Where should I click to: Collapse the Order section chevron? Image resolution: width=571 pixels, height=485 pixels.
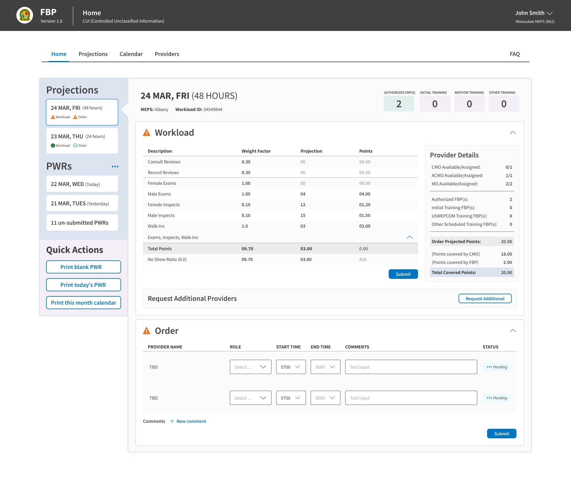coord(513,331)
